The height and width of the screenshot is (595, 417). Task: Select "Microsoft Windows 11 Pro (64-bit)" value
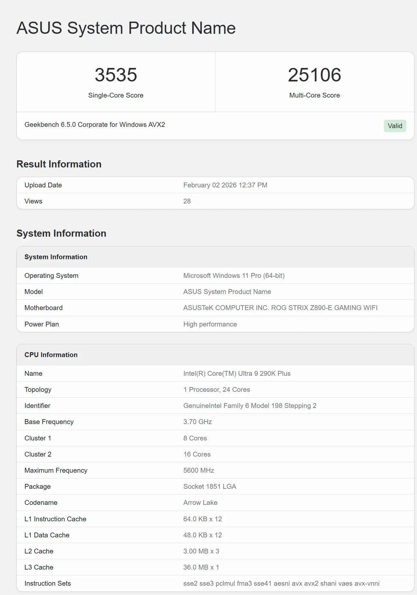tap(234, 276)
